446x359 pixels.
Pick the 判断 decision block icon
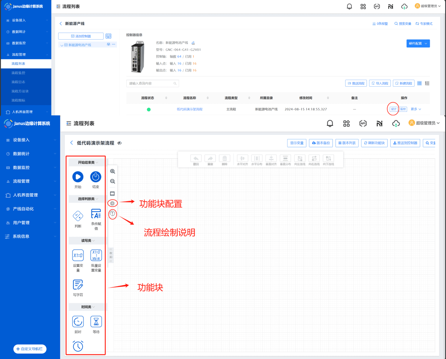click(78, 216)
